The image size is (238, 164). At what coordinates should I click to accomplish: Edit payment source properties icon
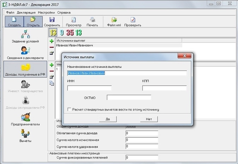pos(52,53)
